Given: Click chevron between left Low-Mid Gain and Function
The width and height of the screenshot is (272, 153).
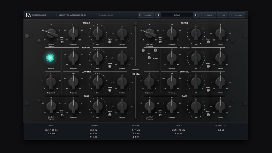Looking at the screenshot, I should [x=112, y=82].
